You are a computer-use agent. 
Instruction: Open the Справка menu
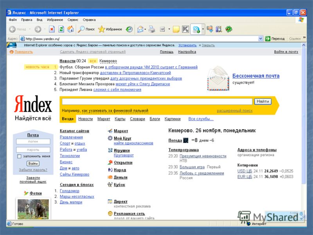pos(89,20)
